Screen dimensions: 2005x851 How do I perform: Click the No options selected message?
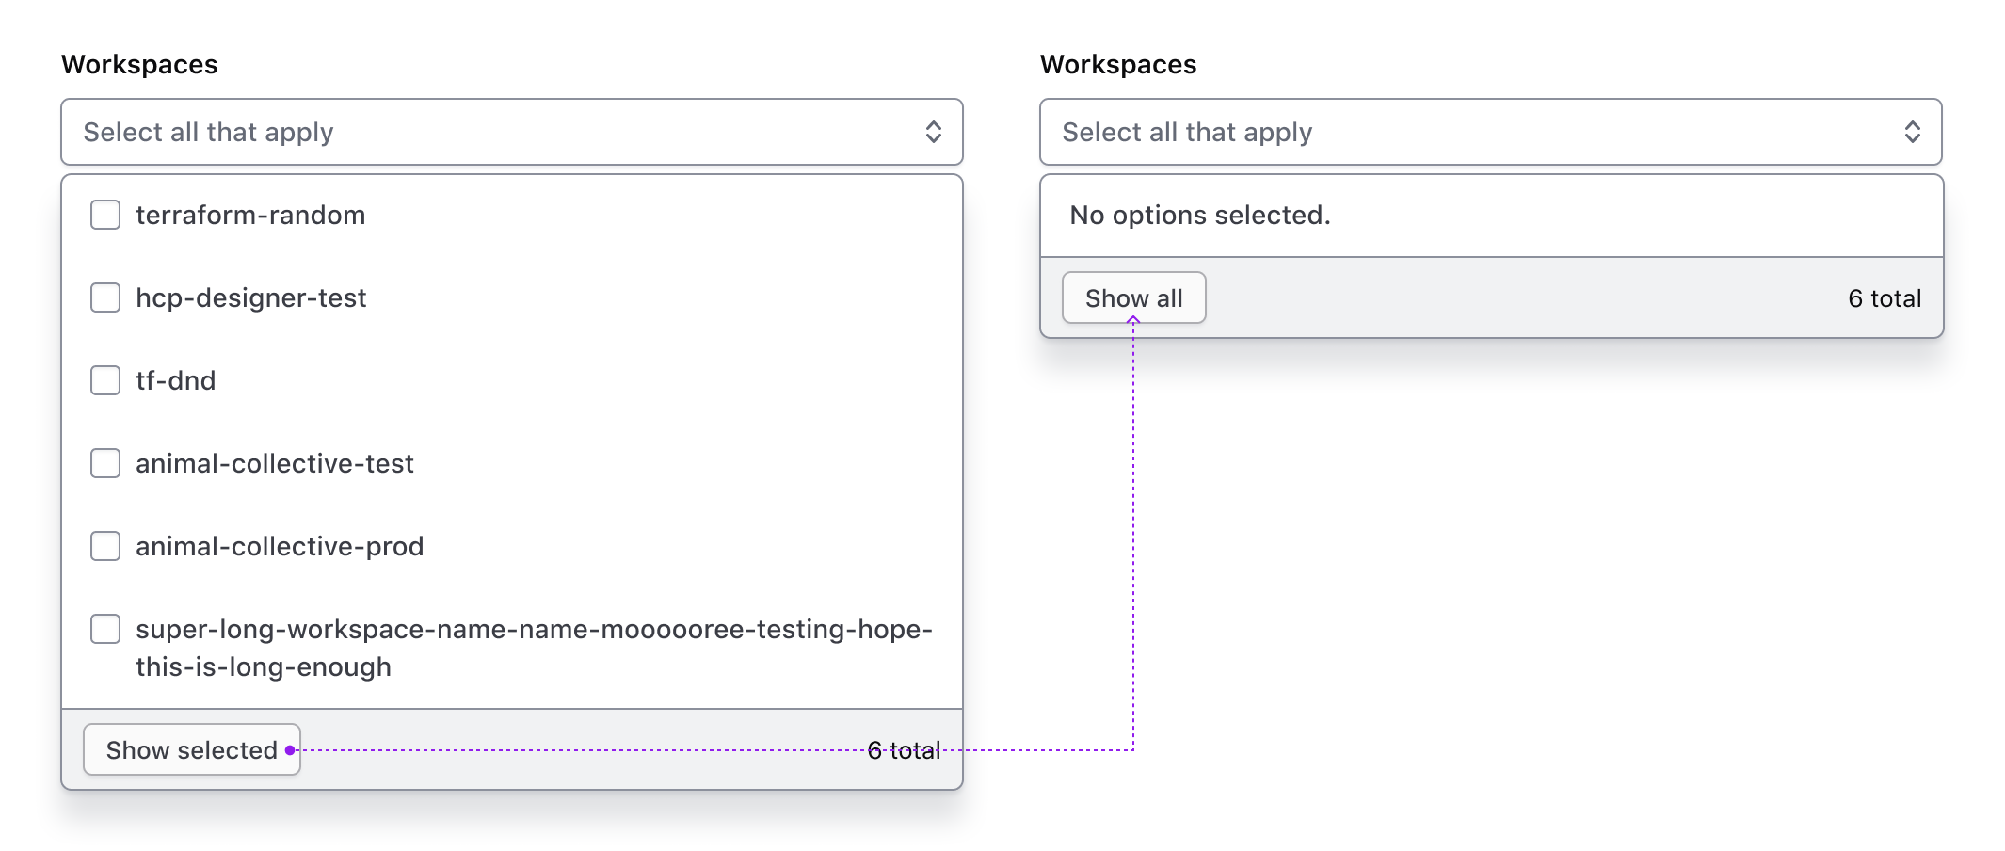point(1199,215)
